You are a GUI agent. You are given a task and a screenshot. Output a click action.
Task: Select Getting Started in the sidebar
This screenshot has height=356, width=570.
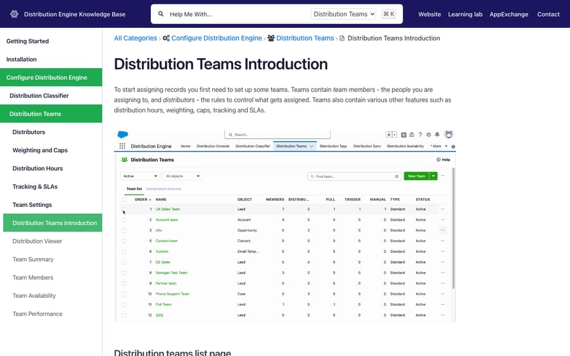point(28,41)
